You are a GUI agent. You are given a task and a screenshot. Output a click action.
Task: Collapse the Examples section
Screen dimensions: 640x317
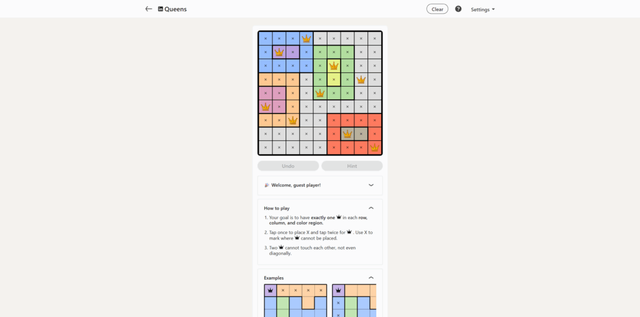coord(371,278)
